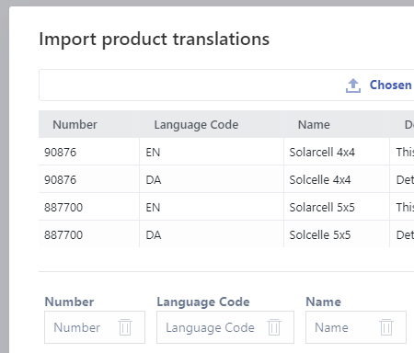
Task: Click the trash icon in Number field
Action: tap(125, 327)
